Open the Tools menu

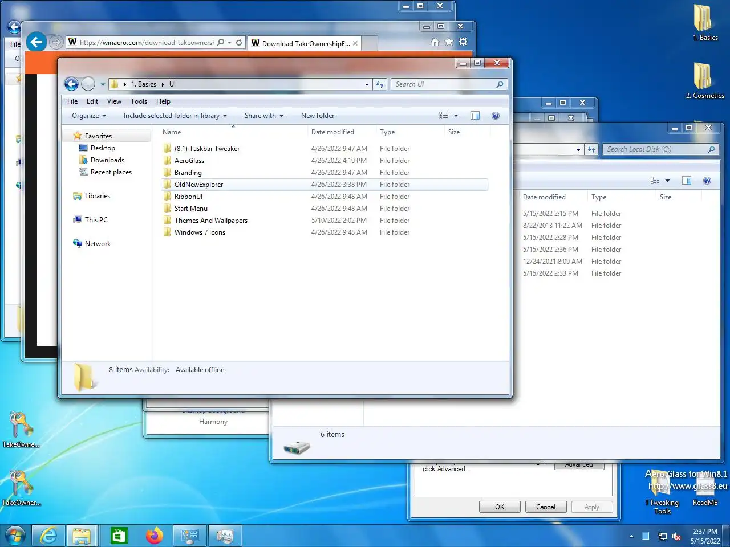139,101
